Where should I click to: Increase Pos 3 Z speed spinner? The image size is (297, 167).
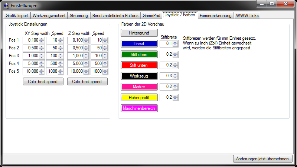point(105,54)
